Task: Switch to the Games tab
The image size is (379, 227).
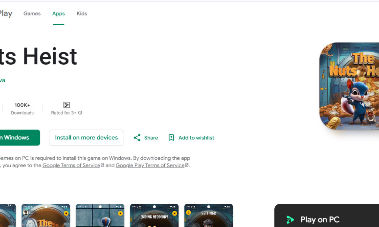Action: pyautogui.click(x=32, y=14)
